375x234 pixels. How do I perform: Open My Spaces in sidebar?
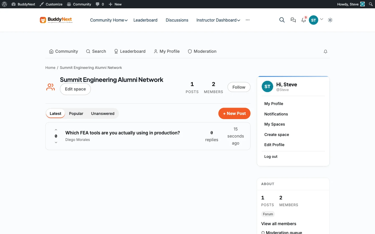(274, 124)
